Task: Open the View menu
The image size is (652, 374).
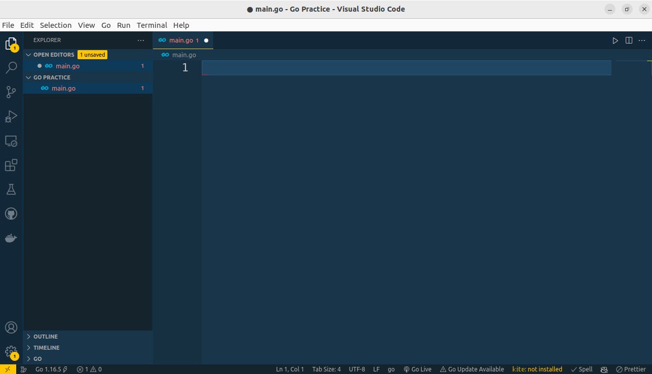Action: click(86, 25)
